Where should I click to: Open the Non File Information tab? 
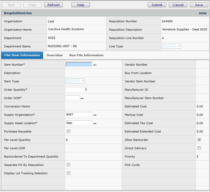tap(86, 55)
